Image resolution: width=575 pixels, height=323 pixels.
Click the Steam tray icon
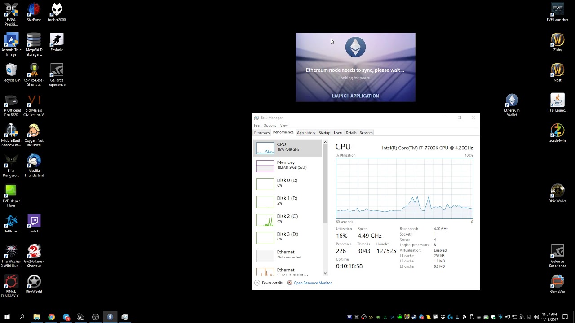(414, 317)
